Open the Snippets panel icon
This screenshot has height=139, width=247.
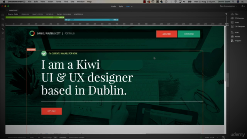coord(232,41)
